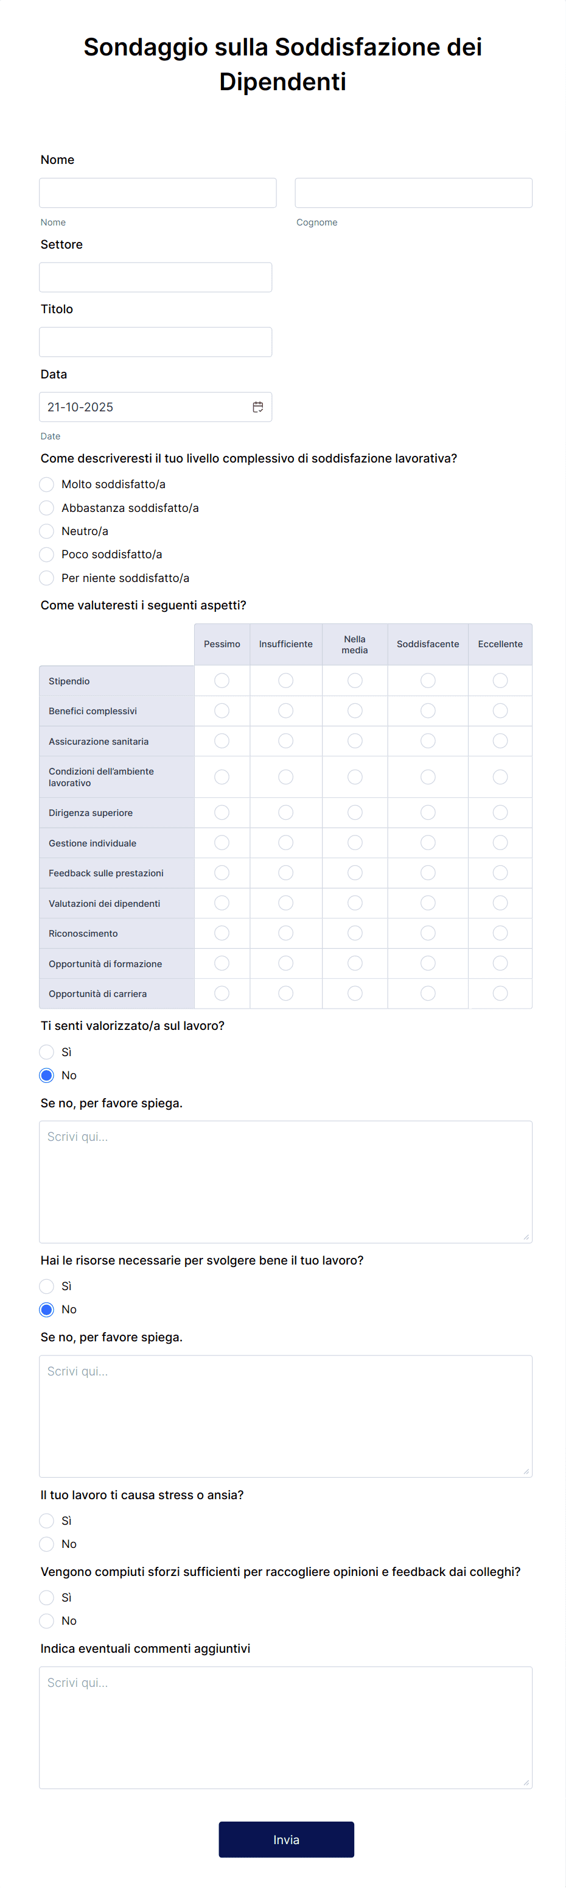Image resolution: width=566 pixels, height=1888 pixels.
Task: Select Sì for 'Ti senti valorizzato/a'
Action: coord(46,1052)
